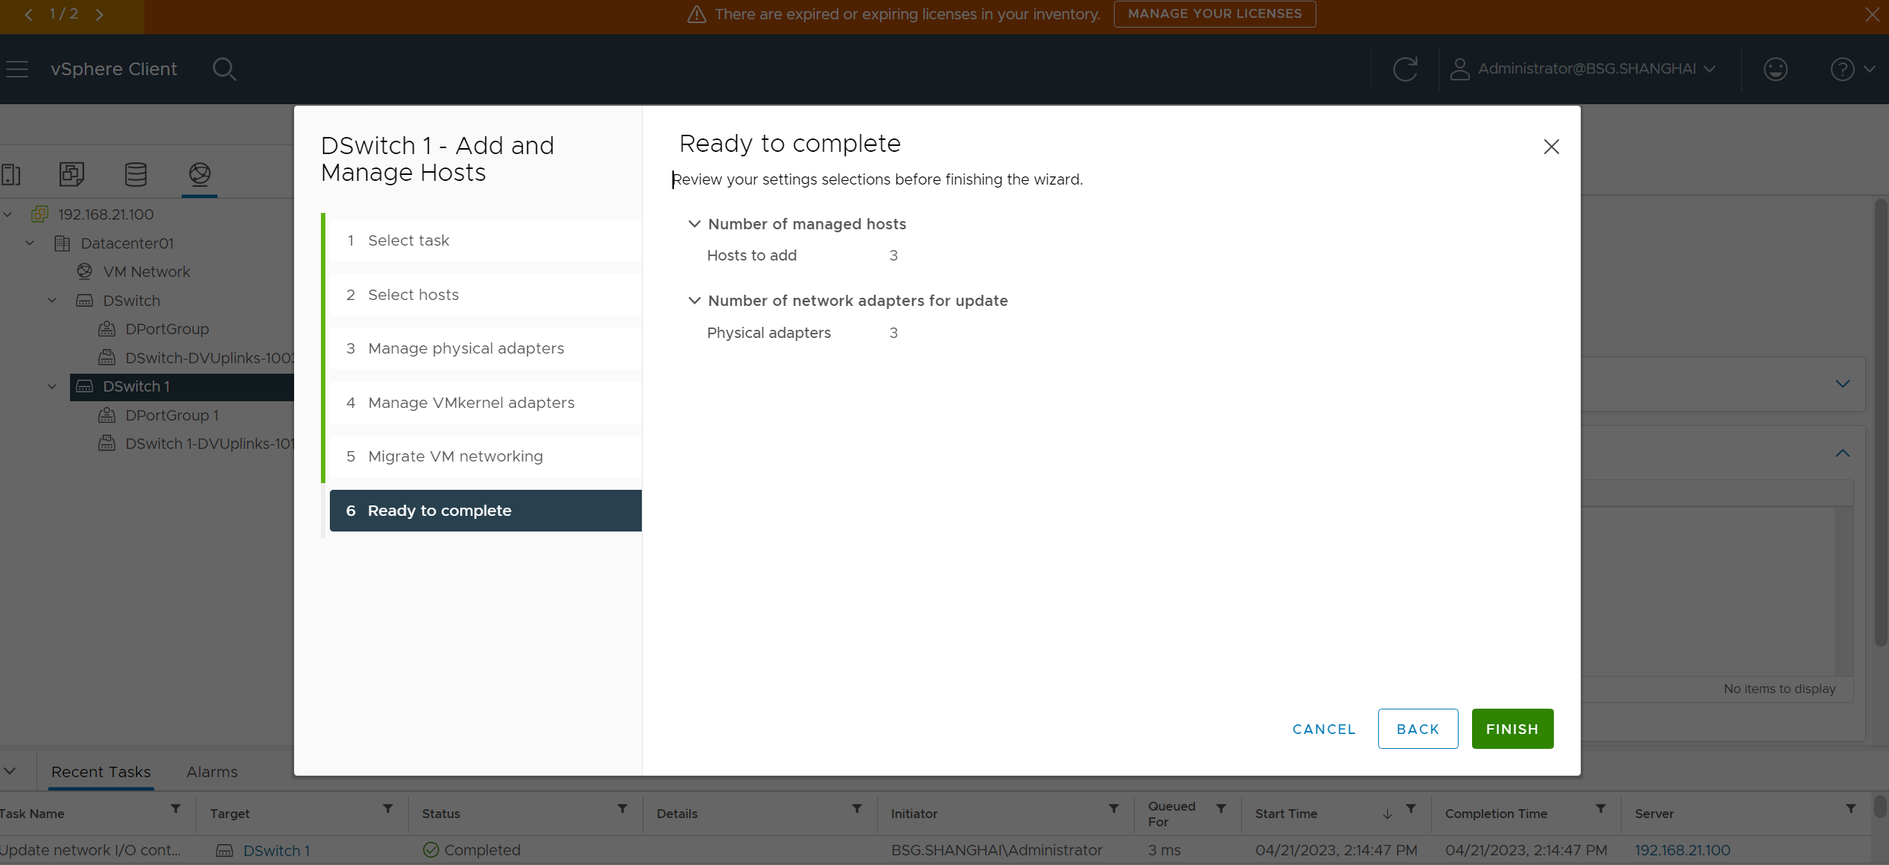Click the FINISH button to complete wizard

coord(1512,729)
